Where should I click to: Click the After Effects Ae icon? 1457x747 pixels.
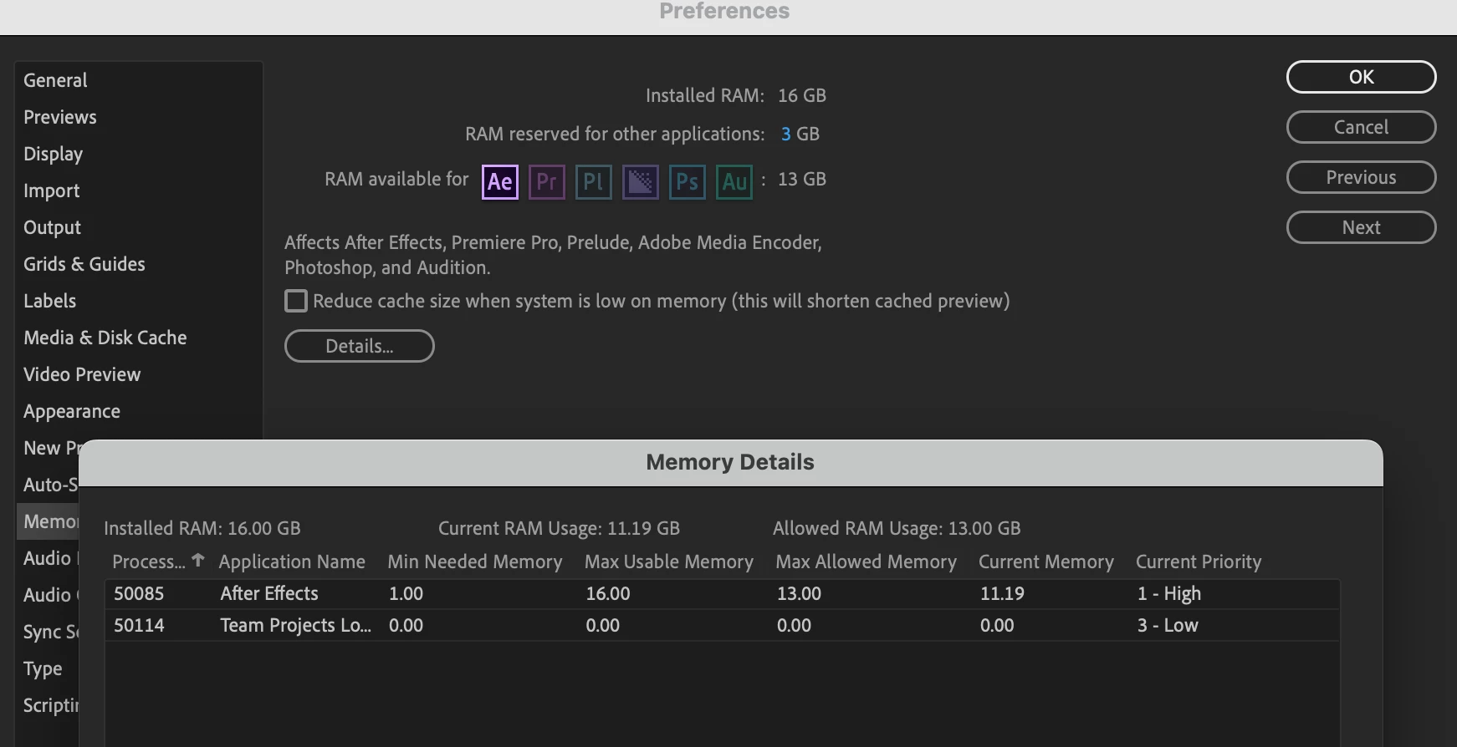pos(500,182)
